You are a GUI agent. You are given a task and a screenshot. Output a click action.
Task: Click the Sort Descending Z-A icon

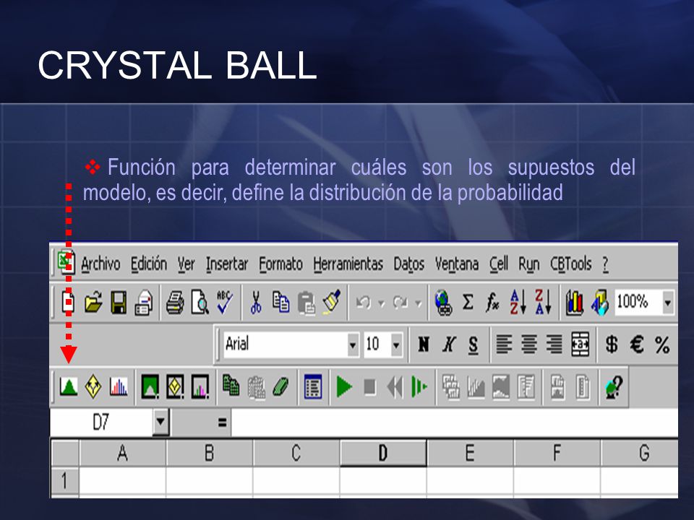(543, 303)
